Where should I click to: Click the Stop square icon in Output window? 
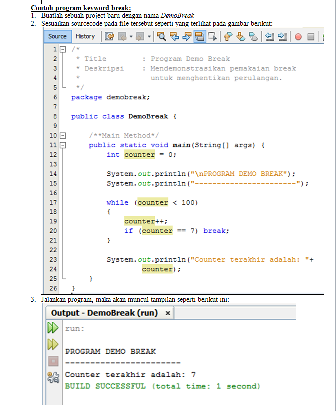click(53, 361)
